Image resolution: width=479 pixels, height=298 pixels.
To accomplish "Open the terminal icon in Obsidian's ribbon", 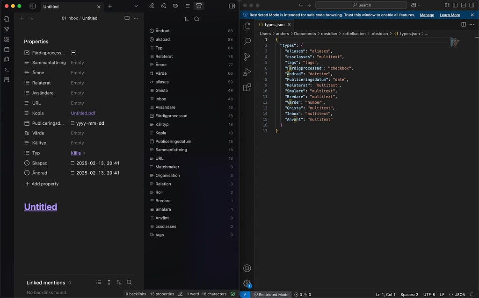I will 6,70.
